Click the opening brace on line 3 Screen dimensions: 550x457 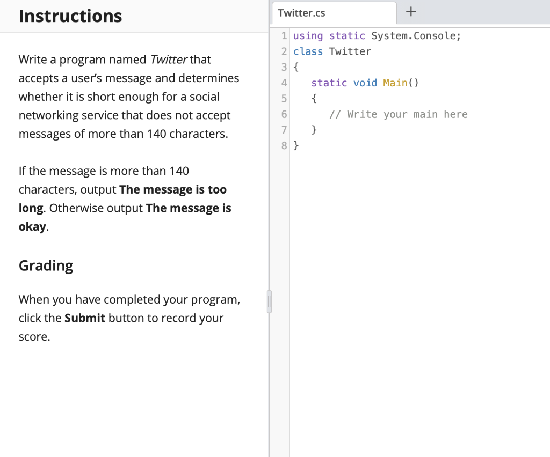(x=296, y=67)
